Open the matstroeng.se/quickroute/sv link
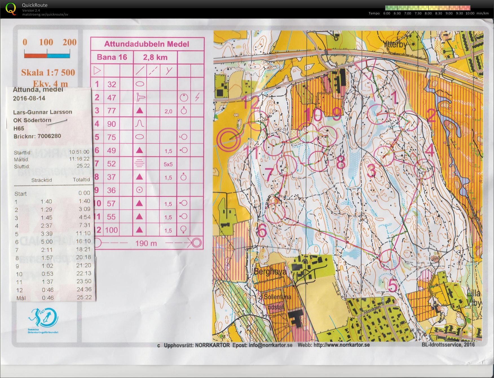 pyautogui.click(x=45, y=14)
